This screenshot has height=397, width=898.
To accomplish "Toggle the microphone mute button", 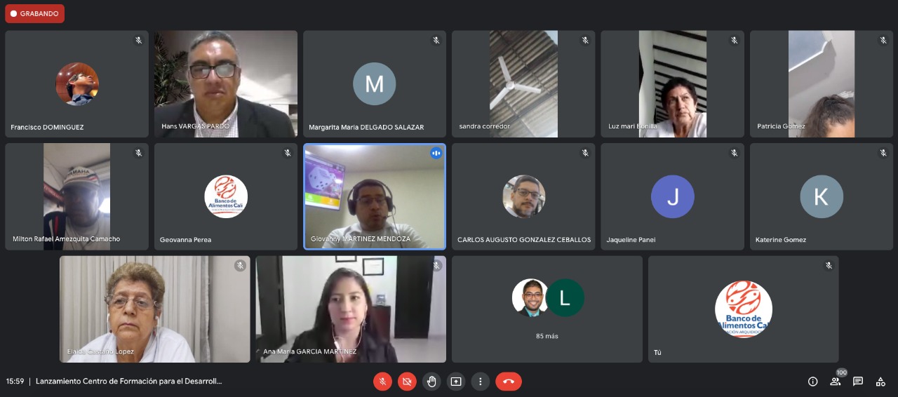I will (382, 382).
